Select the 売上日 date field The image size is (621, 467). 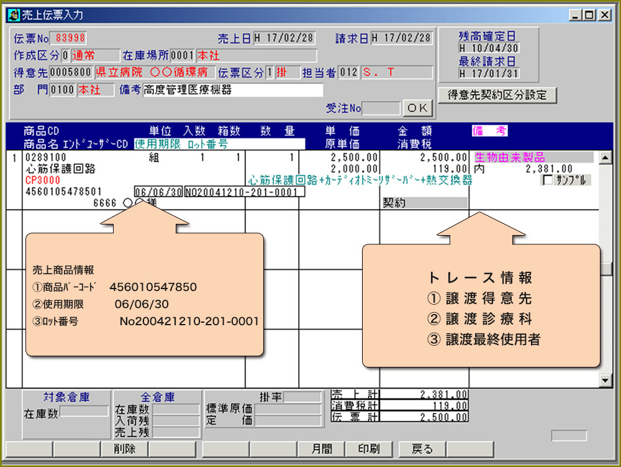(289, 39)
